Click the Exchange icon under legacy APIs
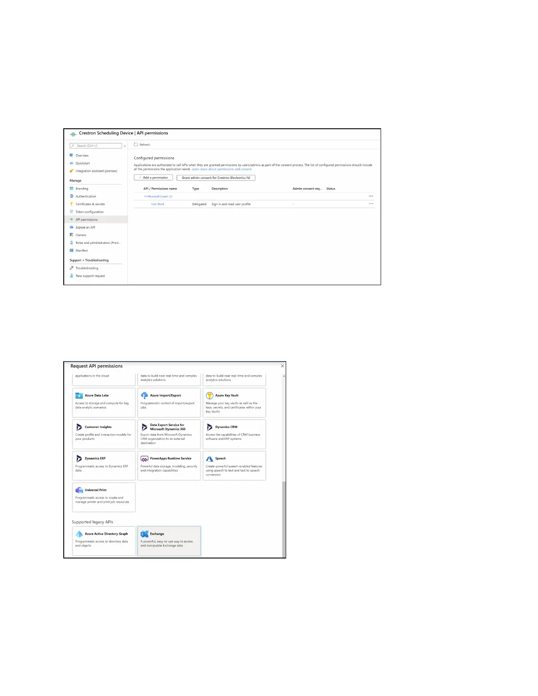 (x=144, y=534)
